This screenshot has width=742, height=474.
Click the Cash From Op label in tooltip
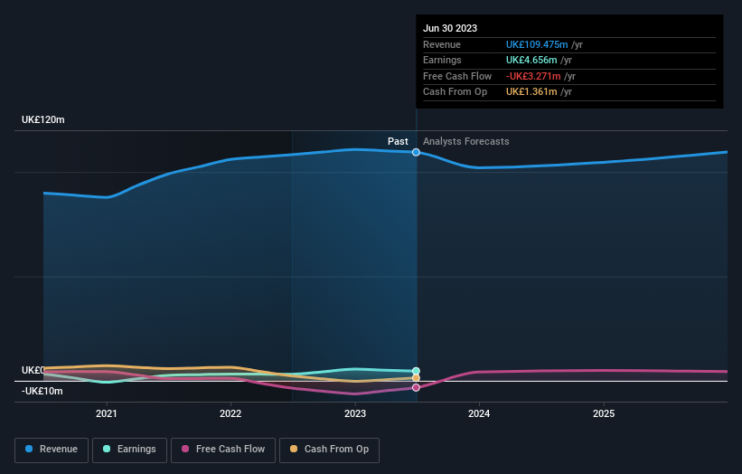[455, 92]
